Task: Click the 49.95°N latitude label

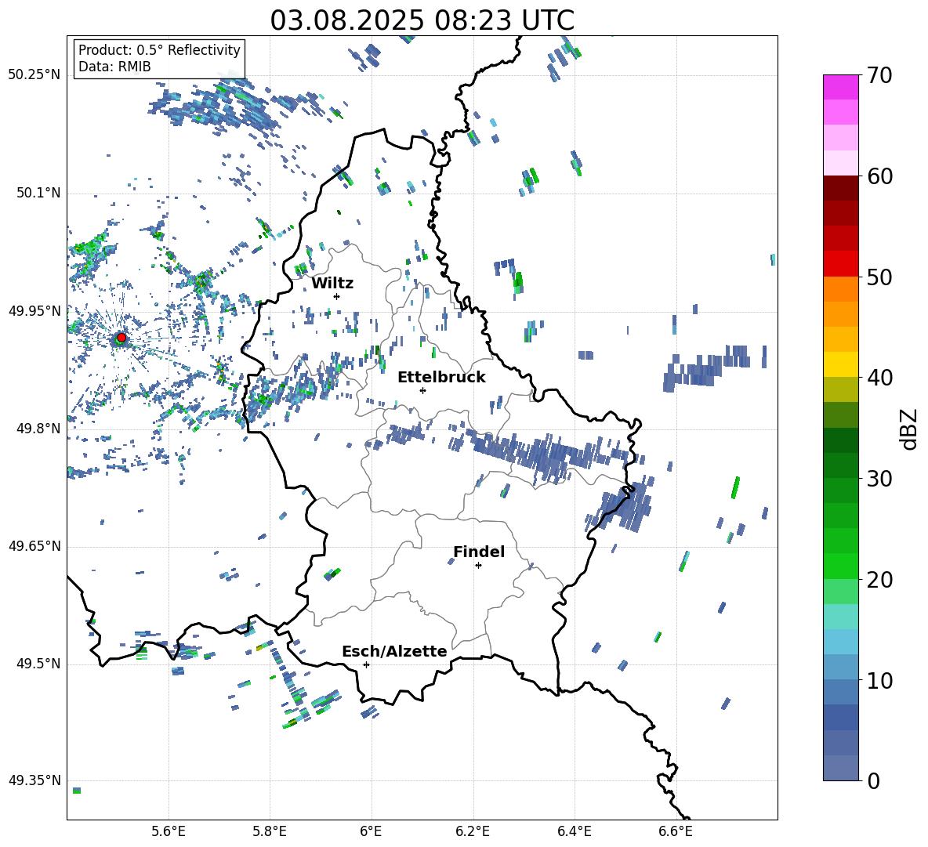Action: (x=34, y=311)
